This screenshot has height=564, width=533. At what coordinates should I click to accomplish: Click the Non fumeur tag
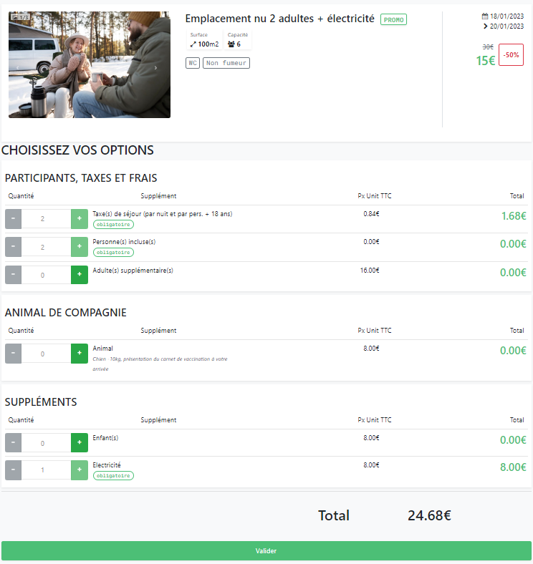(226, 63)
